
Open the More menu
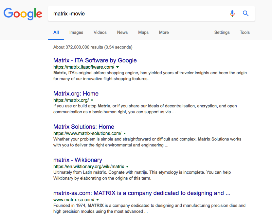164,33
